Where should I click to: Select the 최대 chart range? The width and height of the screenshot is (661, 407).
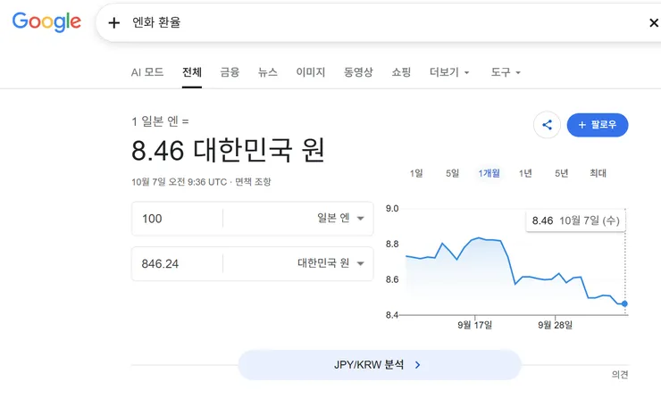click(x=598, y=173)
